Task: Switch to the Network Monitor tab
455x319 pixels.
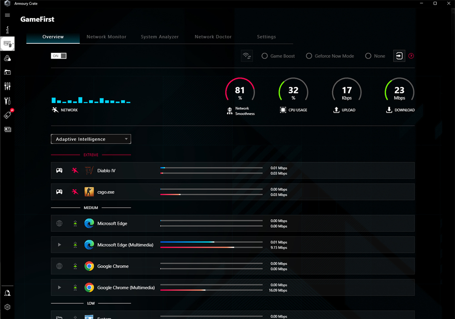Action: pyautogui.click(x=106, y=37)
